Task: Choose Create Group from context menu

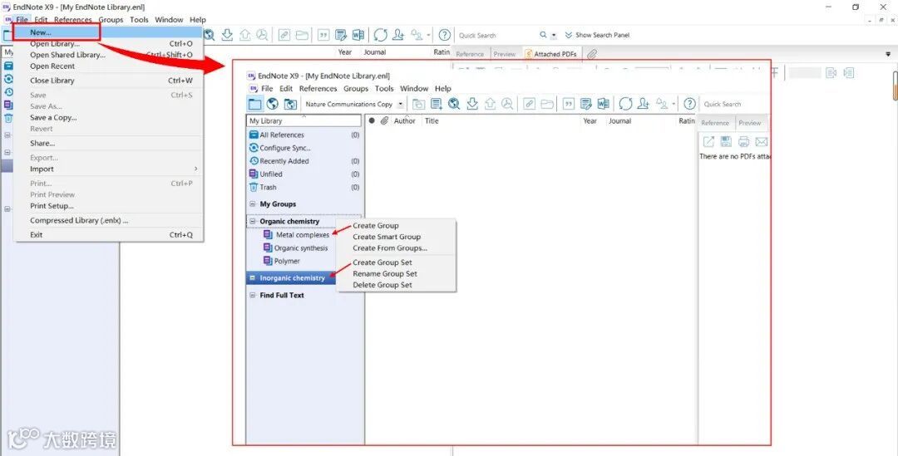Action: tap(376, 226)
